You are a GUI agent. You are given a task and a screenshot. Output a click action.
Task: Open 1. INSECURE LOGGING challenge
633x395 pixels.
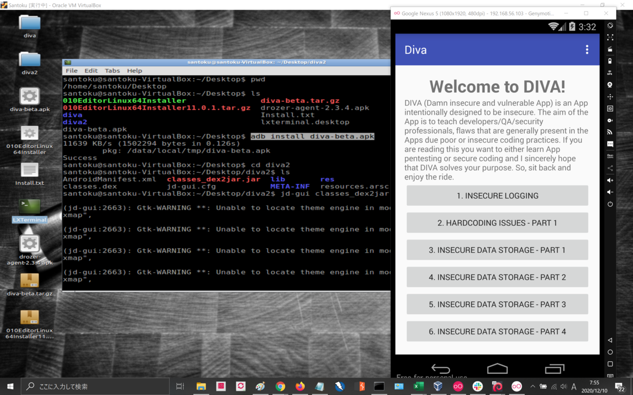[497, 195]
